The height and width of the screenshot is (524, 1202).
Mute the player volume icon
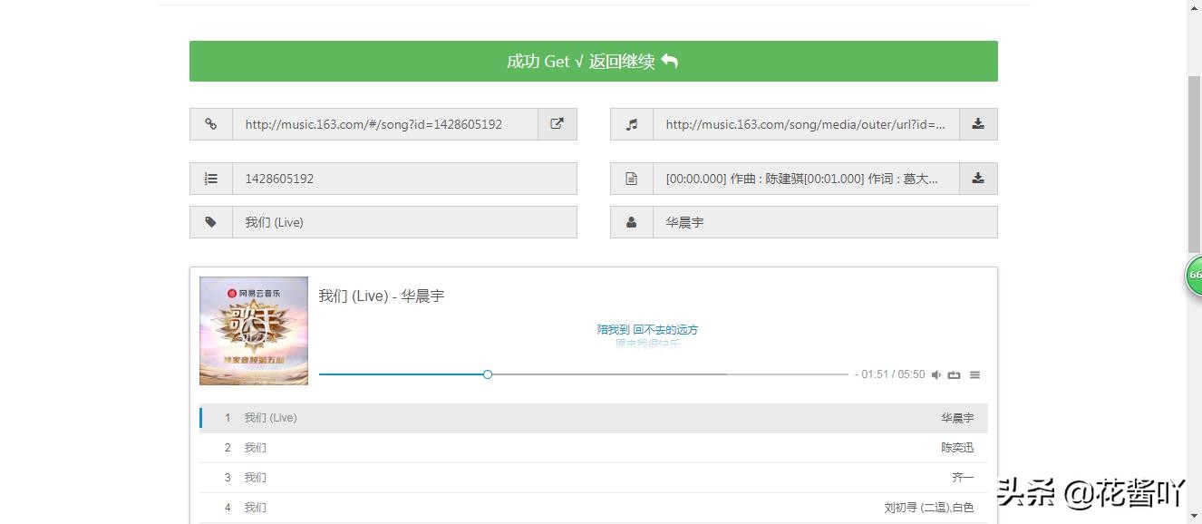pos(936,374)
